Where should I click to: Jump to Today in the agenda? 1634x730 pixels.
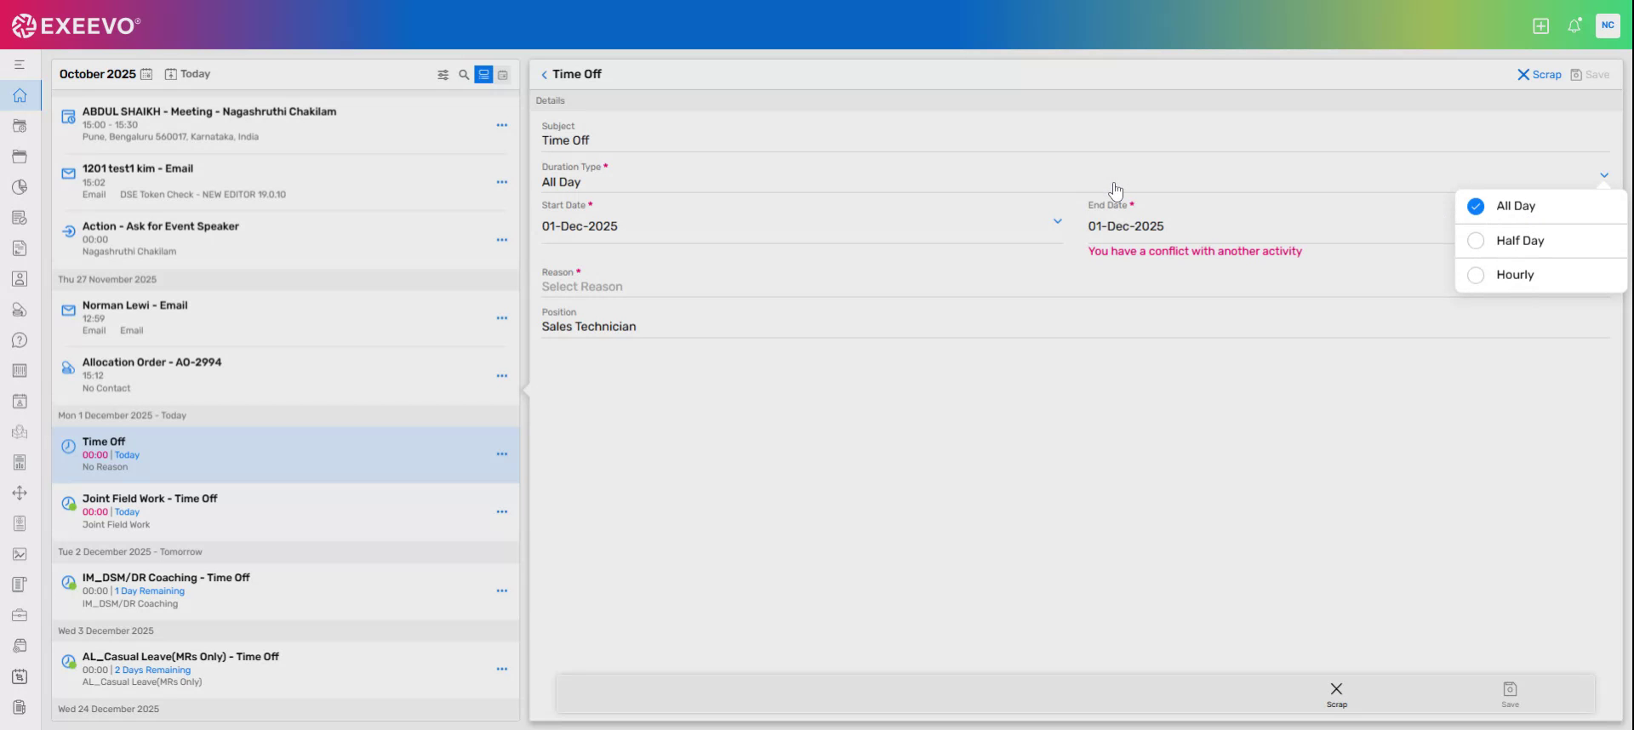tap(187, 74)
